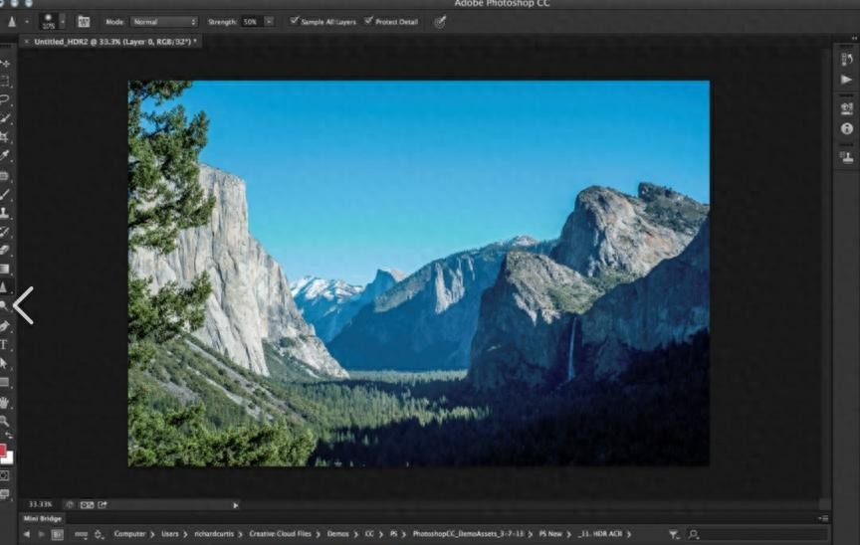Open the brush preset picker dropdown
This screenshot has width=860, height=545.
(62, 21)
